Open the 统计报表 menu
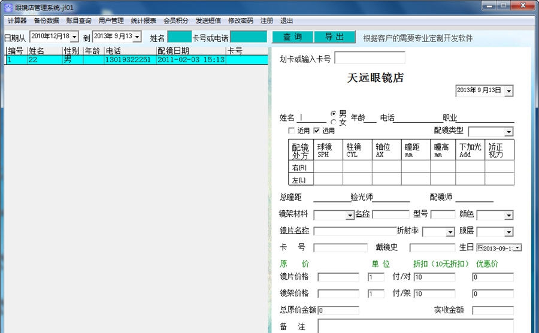 pyautogui.click(x=143, y=20)
